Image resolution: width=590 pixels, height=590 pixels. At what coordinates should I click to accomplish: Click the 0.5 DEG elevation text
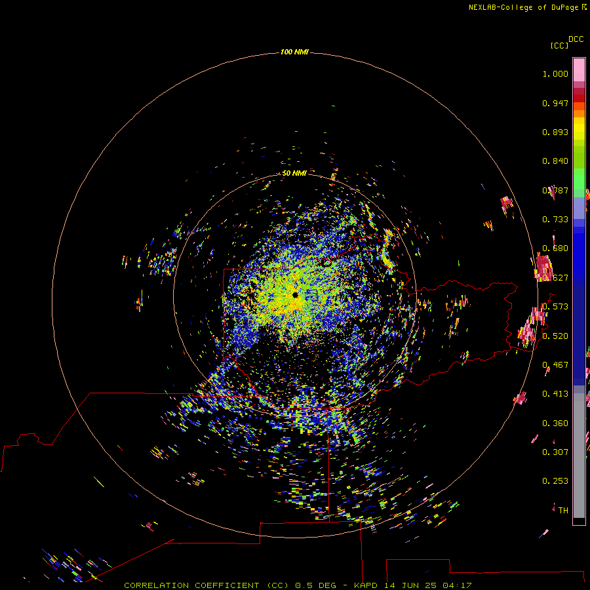coord(315,585)
